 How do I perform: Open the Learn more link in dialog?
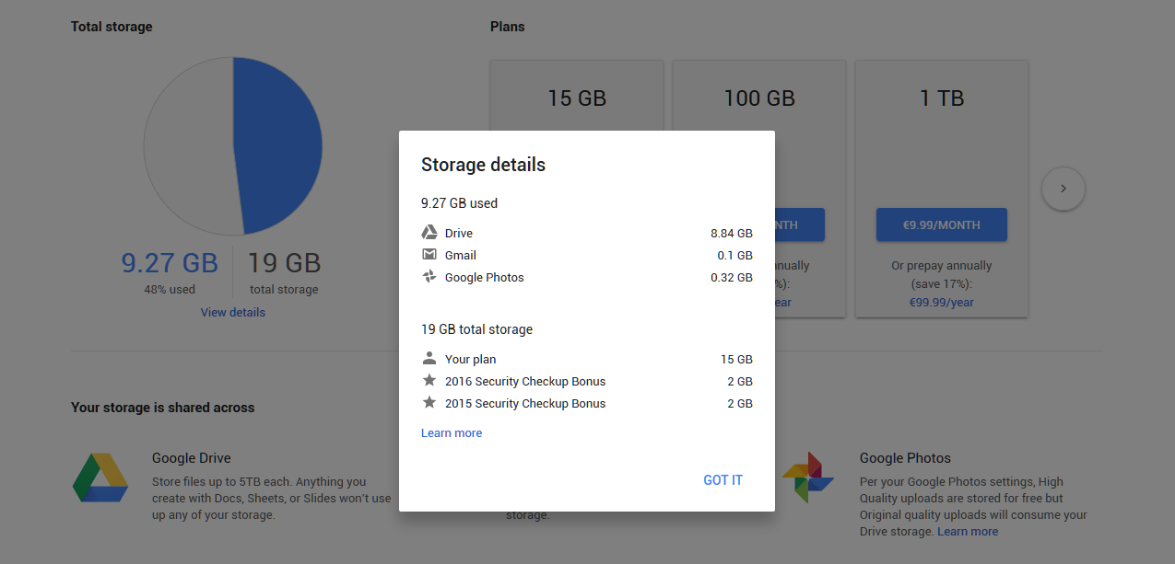pos(452,432)
